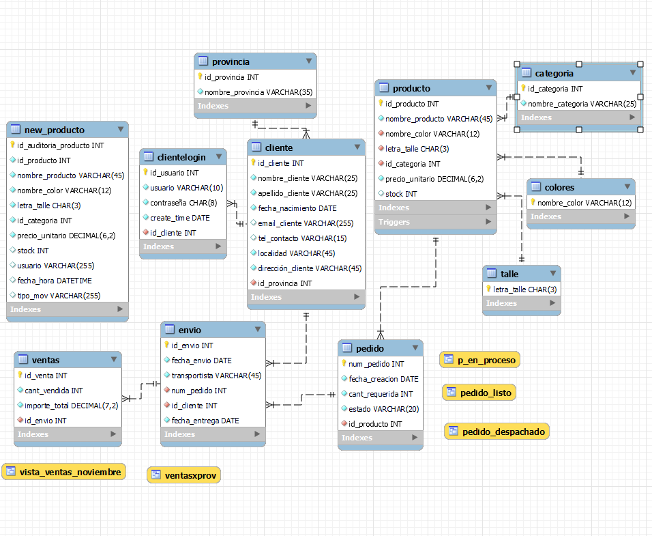Click the pedido_despachado view icon
The width and height of the screenshot is (652, 536).
[x=454, y=431]
